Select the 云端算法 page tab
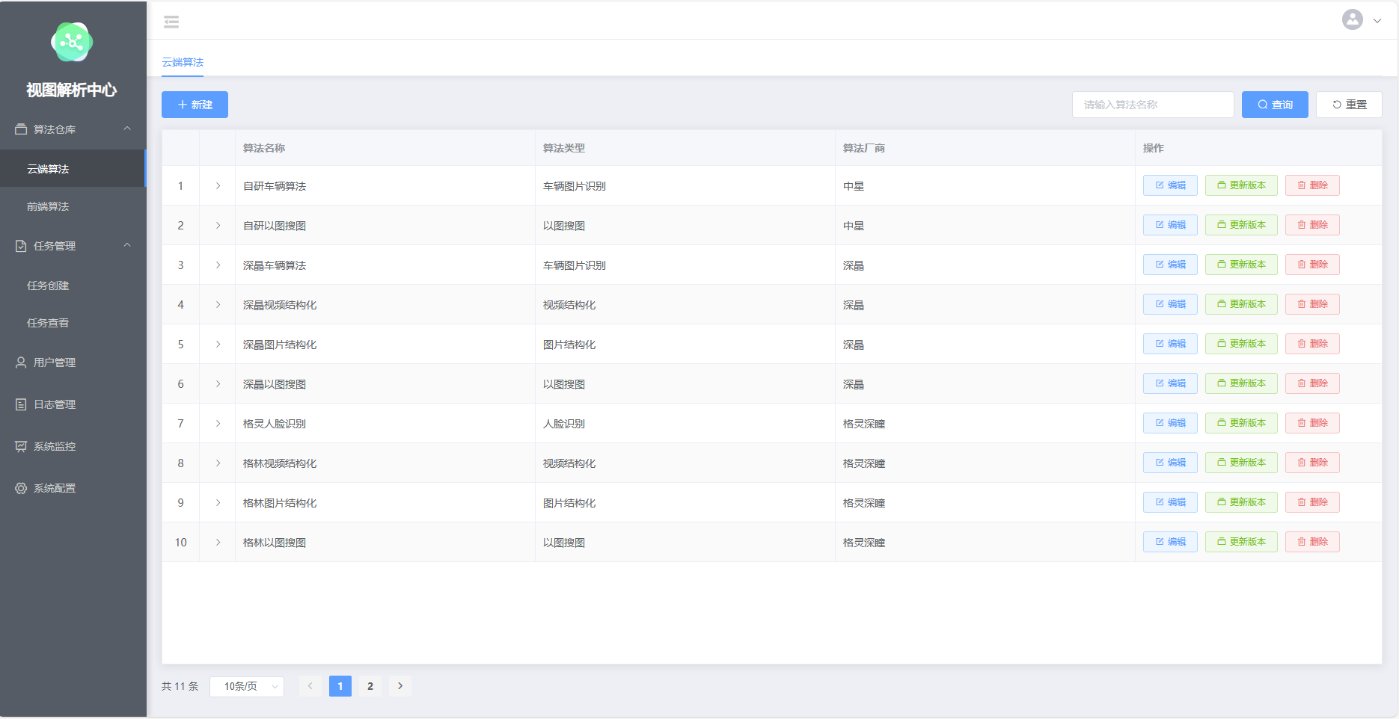 [183, 62]
